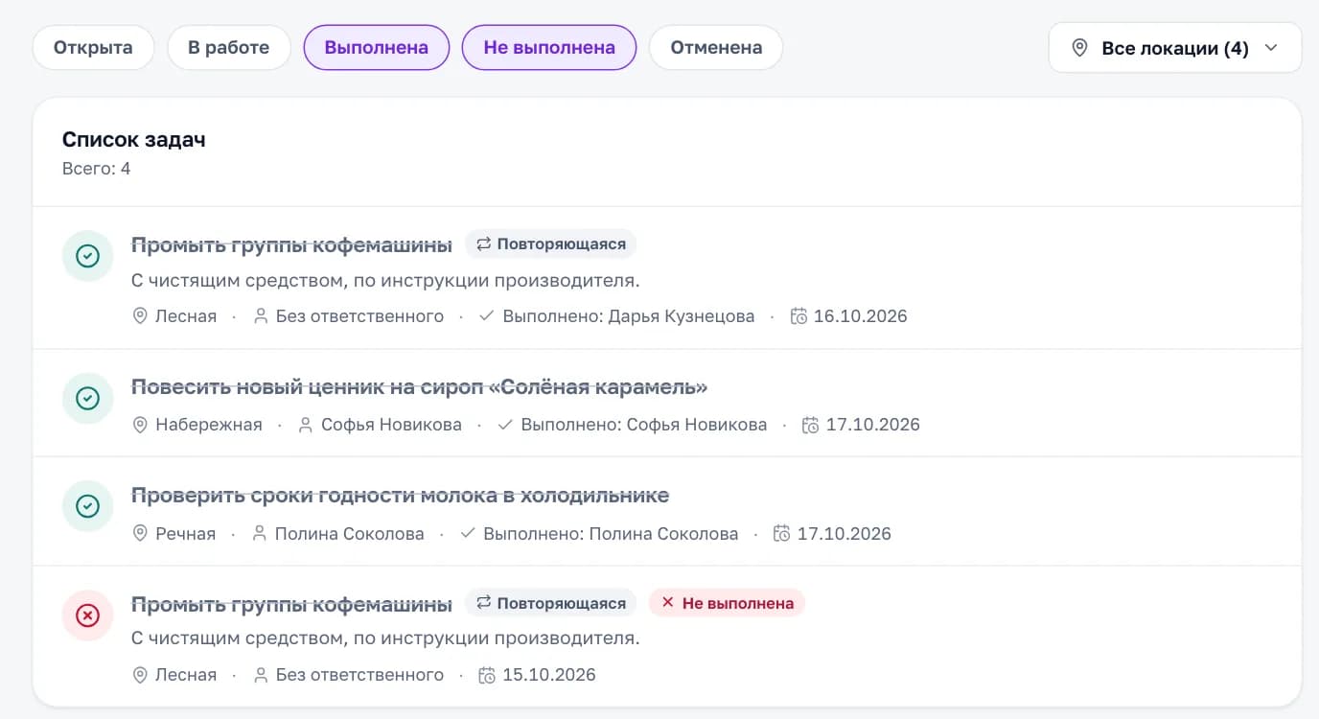The image size is (1319, 719).
Task: Click the «Список задач» heading
Action: [134, 140]
